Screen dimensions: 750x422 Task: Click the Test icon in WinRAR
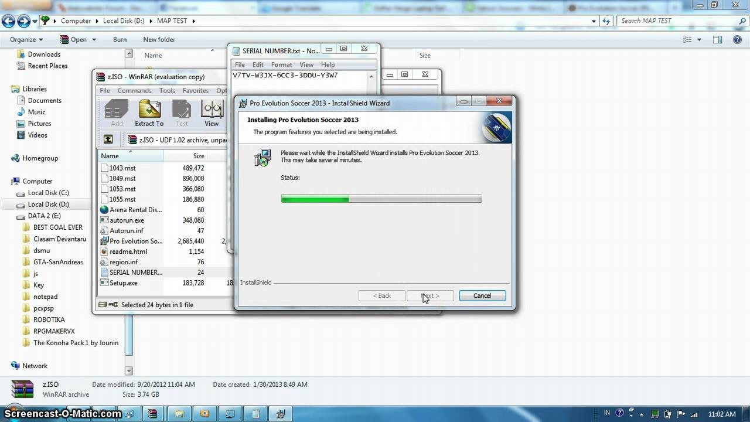182,113
